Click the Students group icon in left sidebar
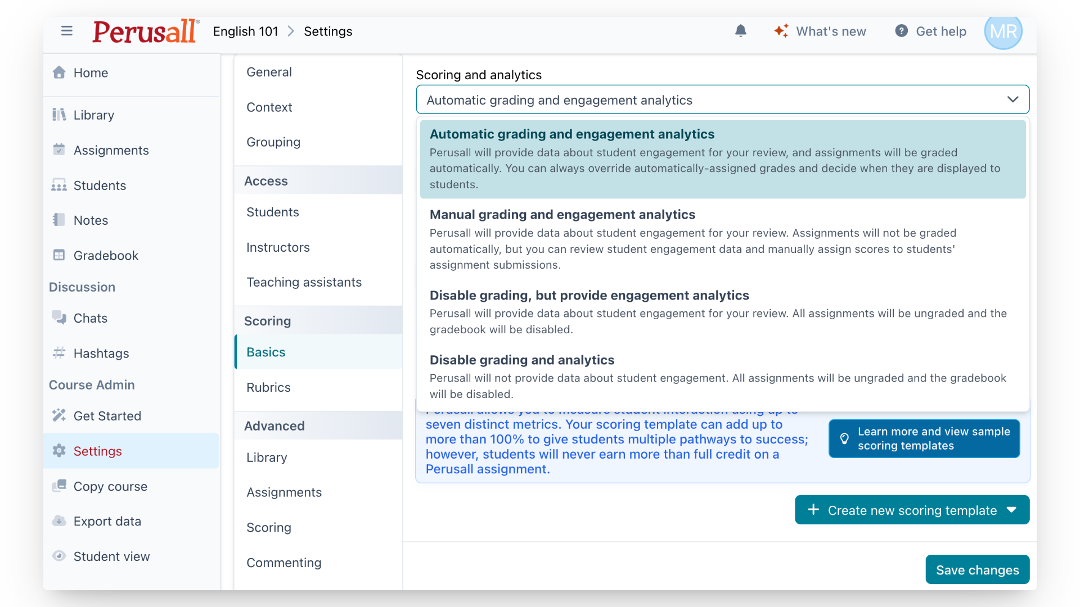The height and width of the screenshot is (607, 1080). point(59,185)
